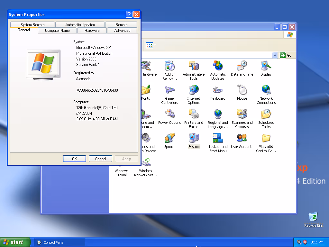Open Keyboard icon
The width and height of the screenshot is (329, 247).
click(x=218, y=92)
